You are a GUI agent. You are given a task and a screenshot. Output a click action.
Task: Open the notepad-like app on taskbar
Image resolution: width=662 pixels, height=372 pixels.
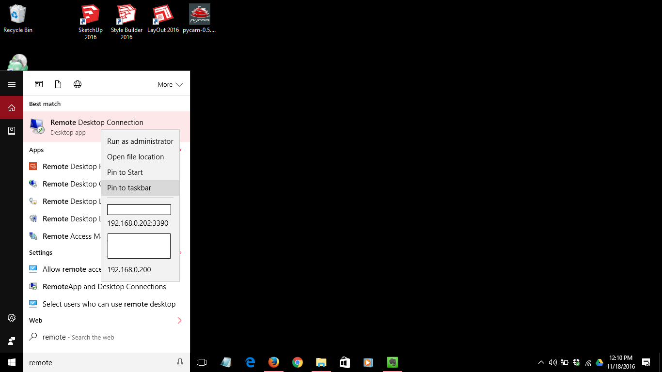pos(226,362)
